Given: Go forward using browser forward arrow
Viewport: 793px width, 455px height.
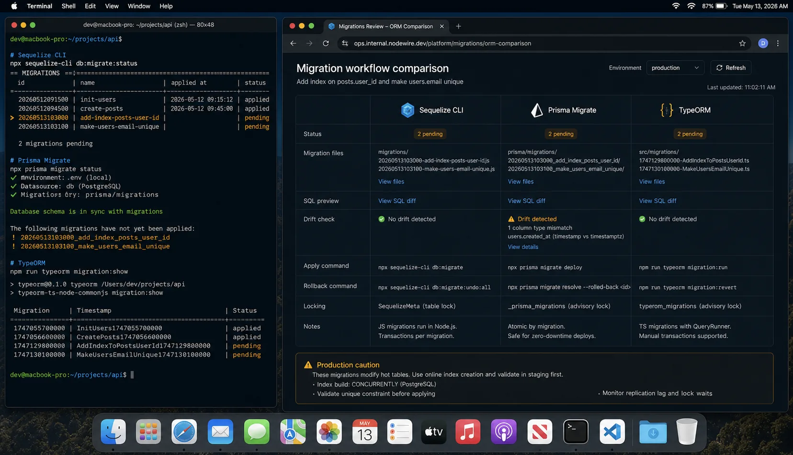Looking at the screenshot, I should tap(309, 43).
